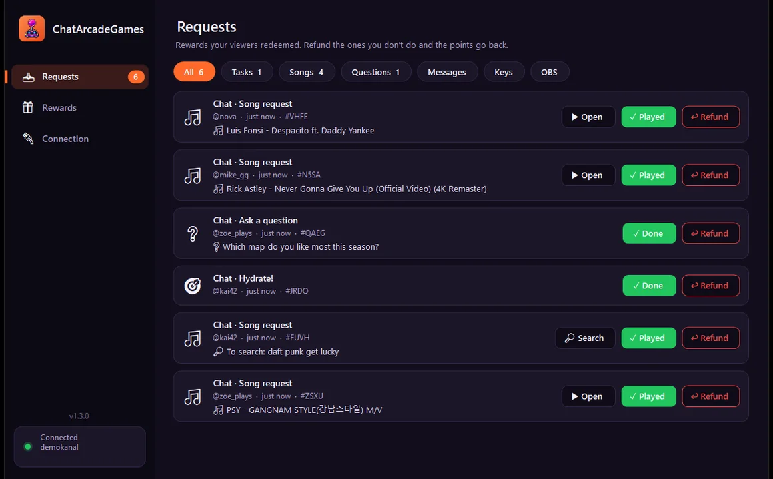
Task: Click the target icon on the Hydrate! request
Action: (x=193, y=285)
